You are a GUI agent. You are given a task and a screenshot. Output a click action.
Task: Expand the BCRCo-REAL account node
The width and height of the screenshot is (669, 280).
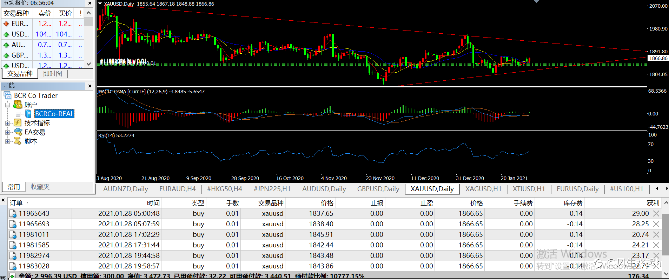coord(18,114)
